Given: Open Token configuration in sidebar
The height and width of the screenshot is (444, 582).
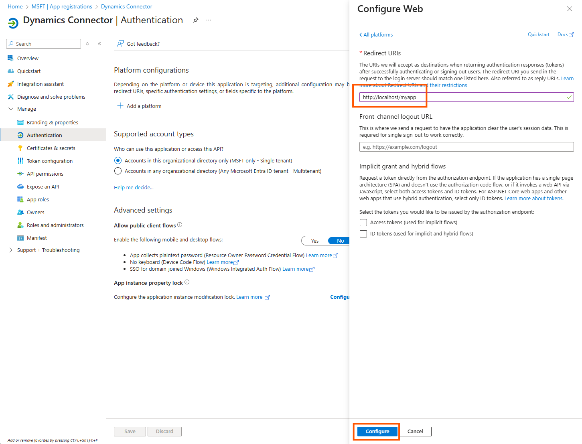Looking at the screenshot, I should click(50, 161).
